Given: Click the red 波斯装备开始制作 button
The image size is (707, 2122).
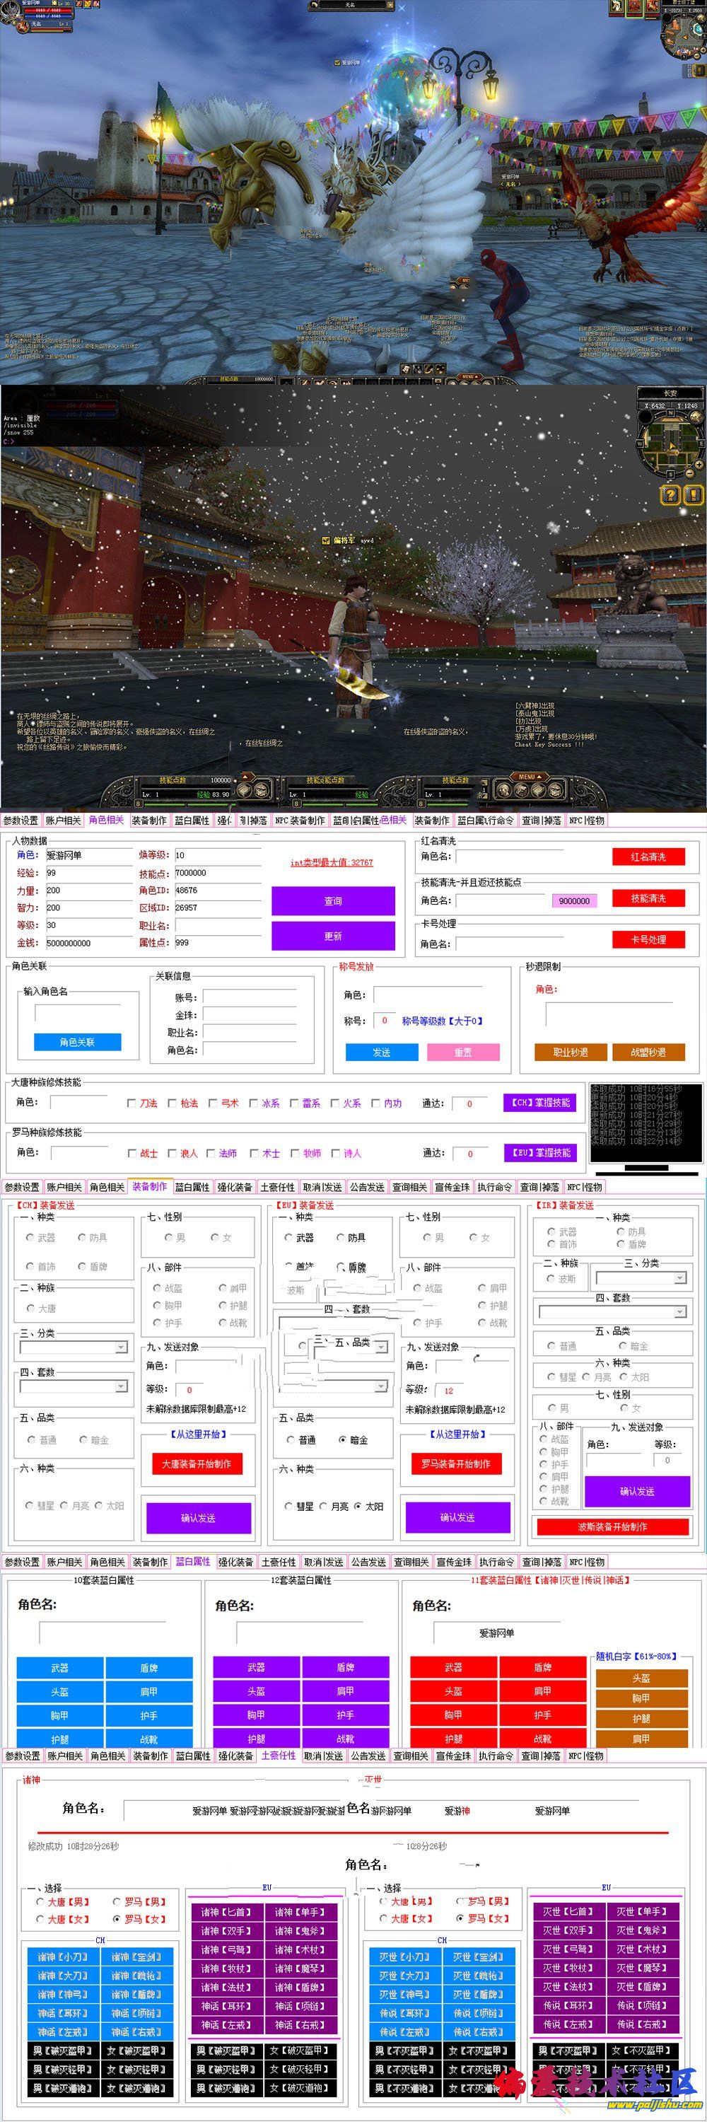Looking at the screenshot, I should [613, 1526].
